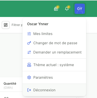Switch the Thème actuel : système option
The width and height of the screenshot is (97, 98).
(x=54, y=65)
